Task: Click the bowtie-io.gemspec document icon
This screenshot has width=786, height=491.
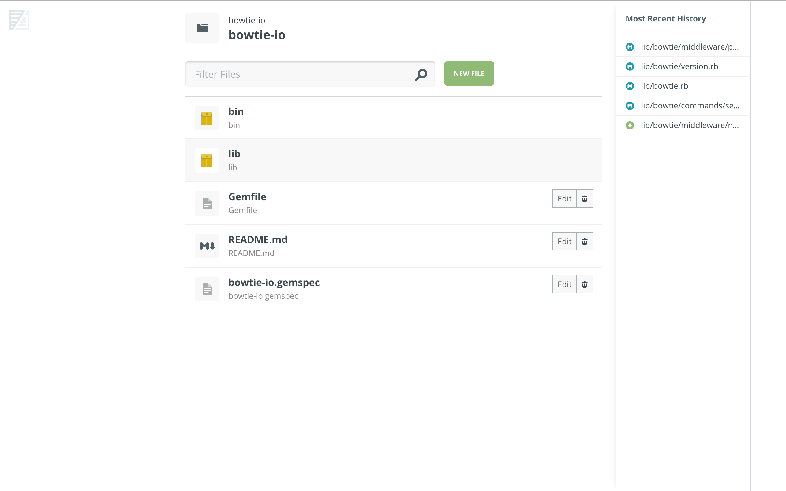Action: [207, 288]
